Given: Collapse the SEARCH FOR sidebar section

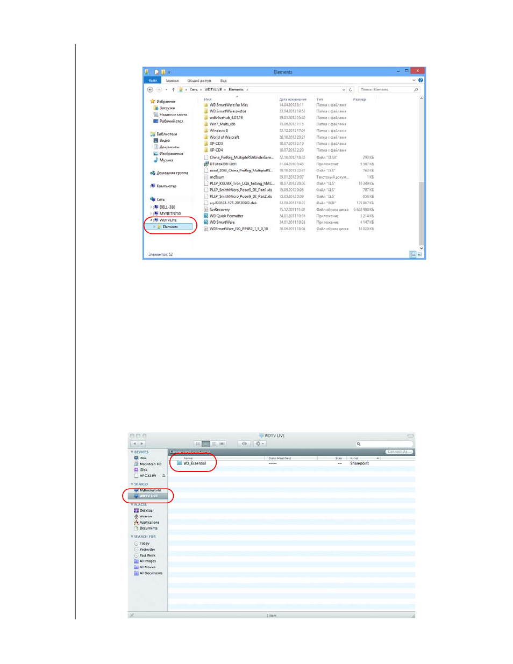Looking at the screenshot, I should coord(132,537).
